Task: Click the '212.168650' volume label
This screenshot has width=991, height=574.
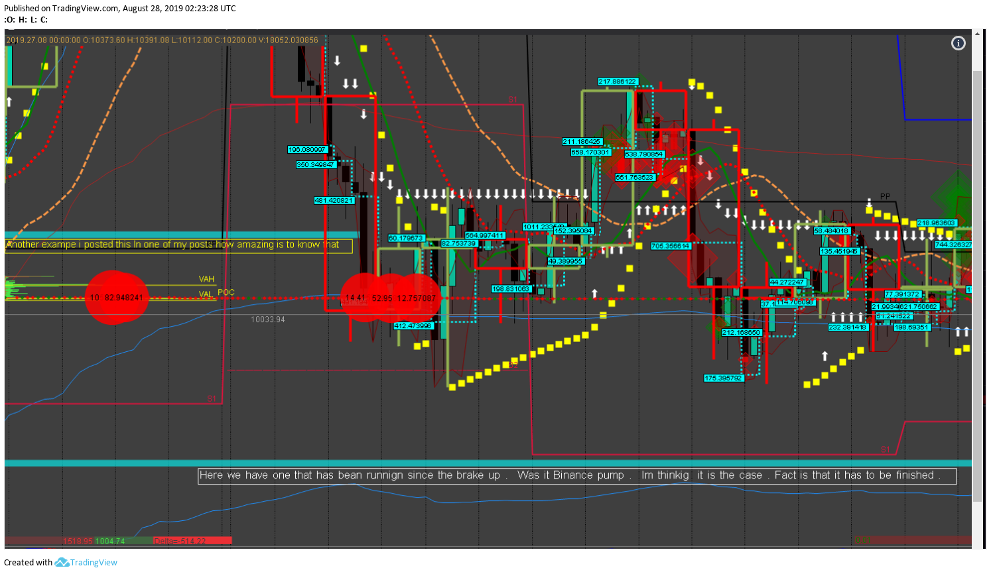Action: click(742, 333)
